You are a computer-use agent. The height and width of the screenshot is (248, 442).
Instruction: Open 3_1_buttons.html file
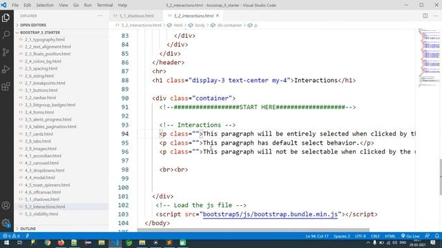point(41,90)
